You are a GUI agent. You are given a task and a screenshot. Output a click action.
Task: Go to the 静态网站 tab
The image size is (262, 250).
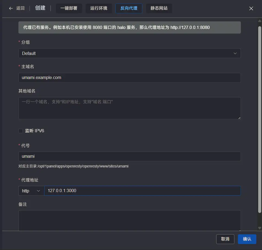click(159, 8)
